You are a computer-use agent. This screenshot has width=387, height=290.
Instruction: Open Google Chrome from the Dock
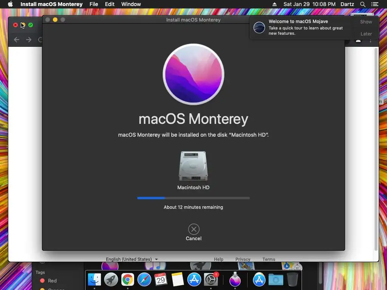pyautogui.click(x=128, y=280)
